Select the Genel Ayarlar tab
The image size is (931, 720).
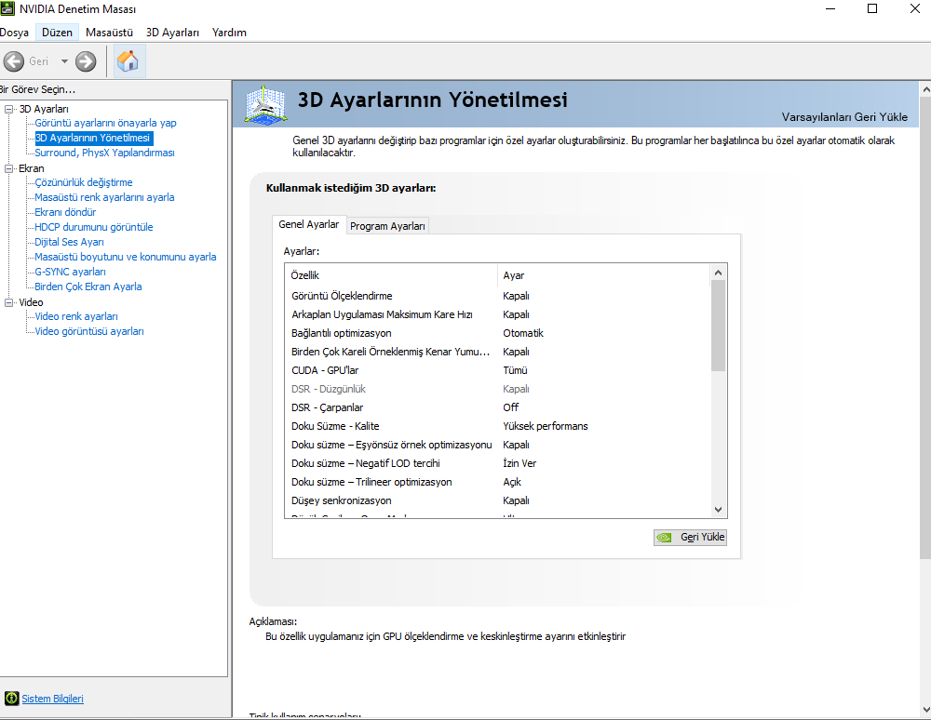(309, 224)
